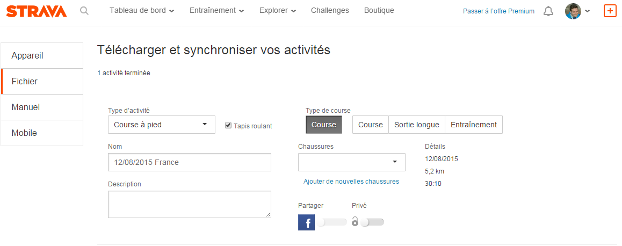Click Passer à l'offre Premium link
The image size is (622, 246).
pyautogui.click(x=498, y=11)
